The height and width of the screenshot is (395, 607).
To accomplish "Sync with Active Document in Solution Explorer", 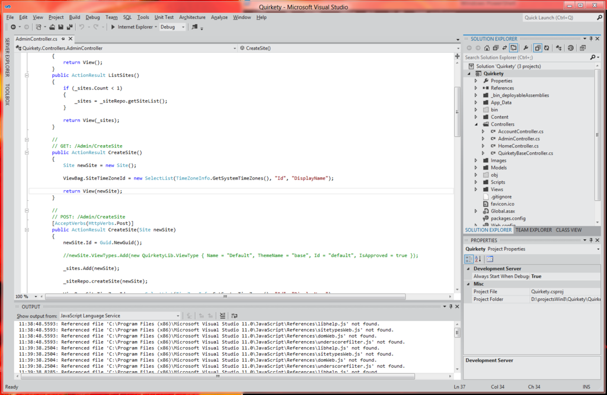I will click(x=504, y=49).
